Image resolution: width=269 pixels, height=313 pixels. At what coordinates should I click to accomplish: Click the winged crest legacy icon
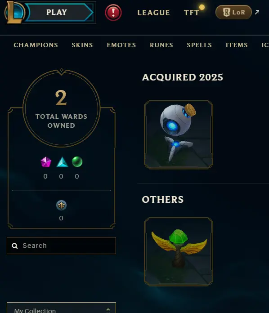[x=61, y=205]
